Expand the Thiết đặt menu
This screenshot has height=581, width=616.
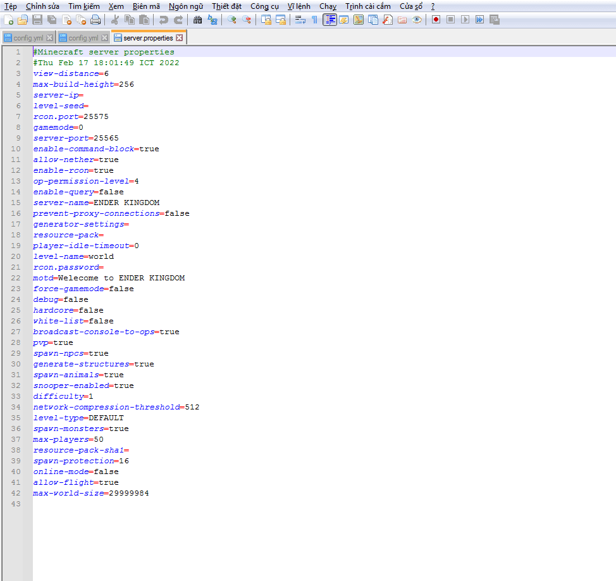point(226,6)
